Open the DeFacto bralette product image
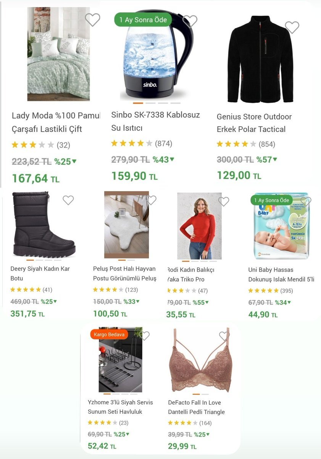The width and height of the screenshot is (321, 459). point(200,360)
